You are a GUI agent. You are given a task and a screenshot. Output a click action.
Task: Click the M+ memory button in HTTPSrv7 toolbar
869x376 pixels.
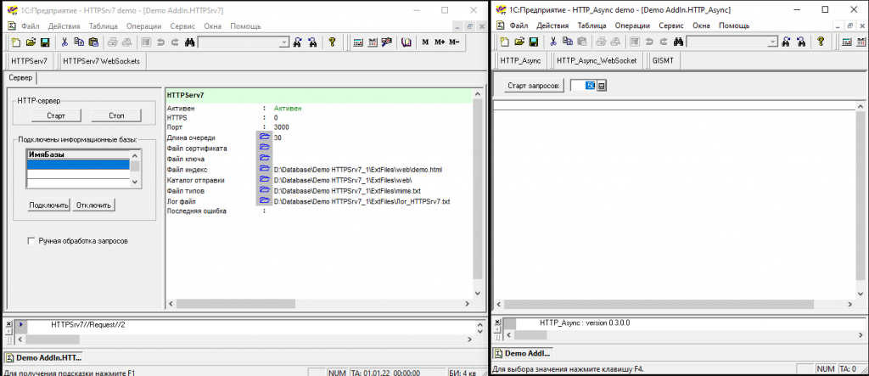point(440,42)
